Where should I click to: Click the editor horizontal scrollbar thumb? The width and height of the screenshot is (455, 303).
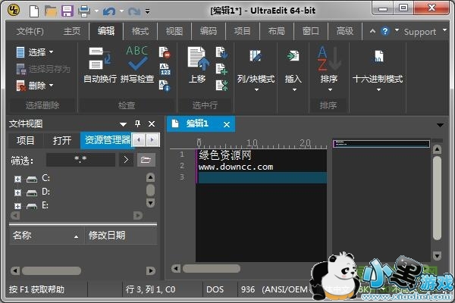[212, 268]
